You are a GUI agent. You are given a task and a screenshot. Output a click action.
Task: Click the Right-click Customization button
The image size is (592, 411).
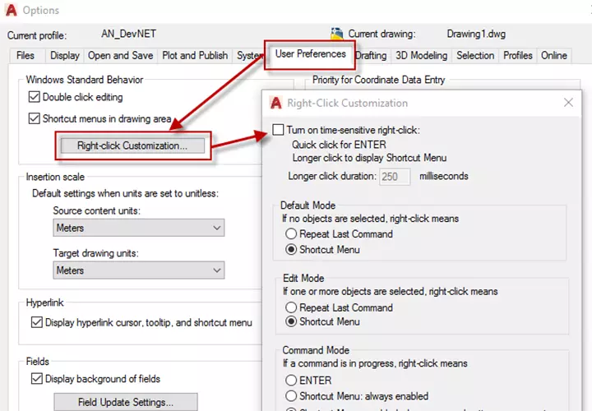point(132,145)
